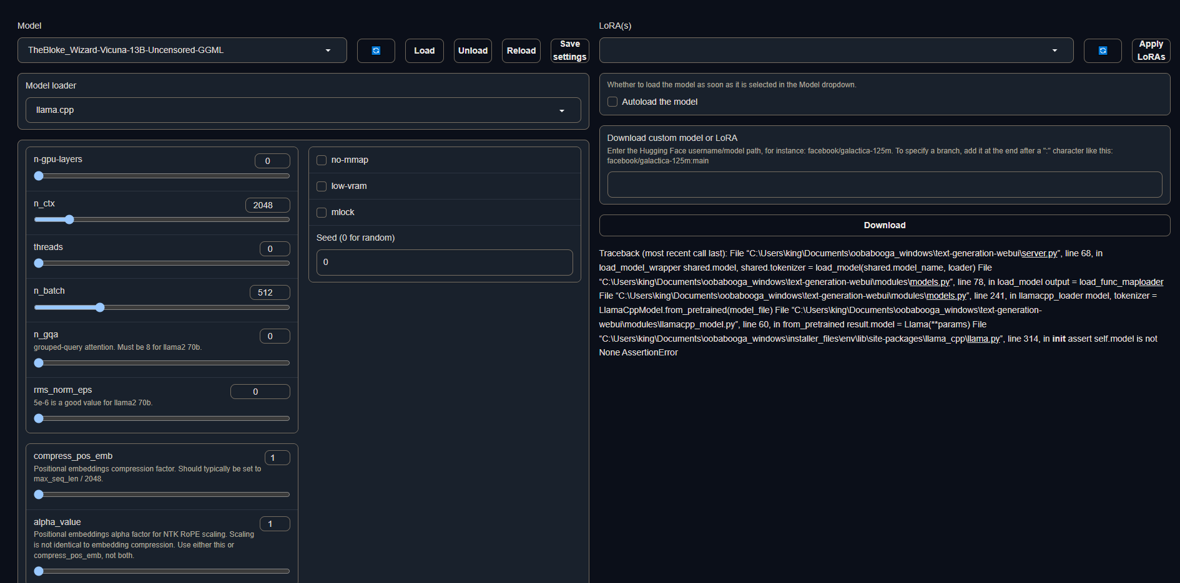The height and width of the screenshot is (583, 1180).
Task: Toggle the mlock checkbox
Action: click(x=322, y=212)
